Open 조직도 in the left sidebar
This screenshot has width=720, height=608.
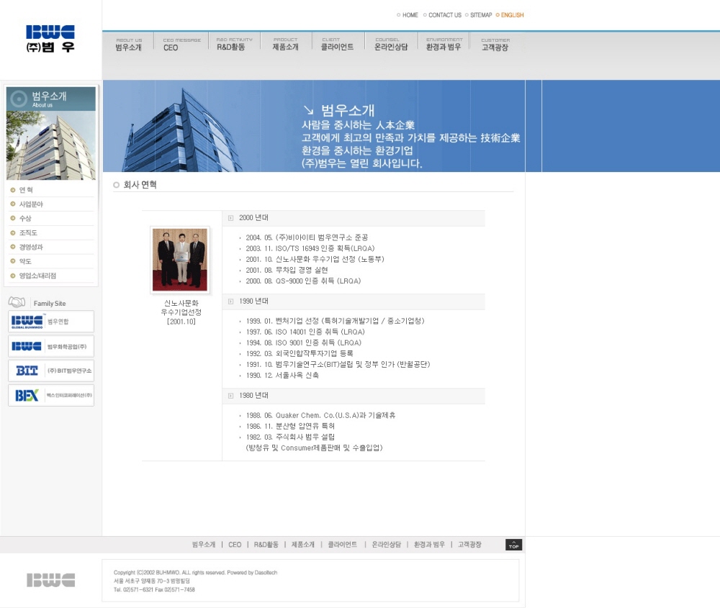tap(29, 233)
